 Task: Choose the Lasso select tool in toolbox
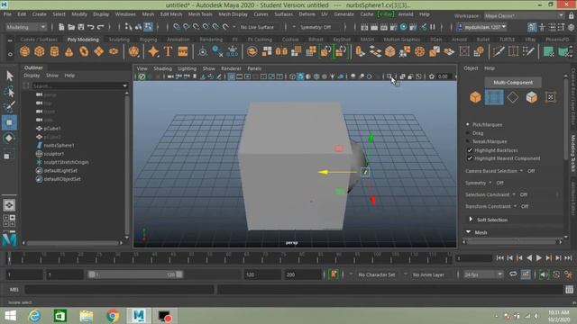pos(10,92)
